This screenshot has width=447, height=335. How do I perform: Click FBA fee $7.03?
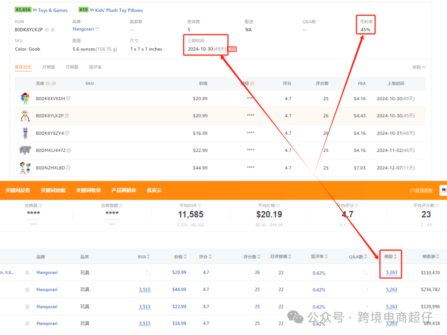point(360,168)
